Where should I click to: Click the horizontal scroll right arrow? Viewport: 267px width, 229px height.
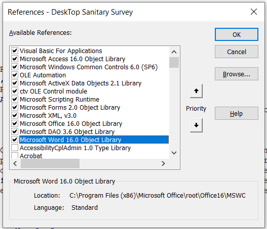[163, 164]
